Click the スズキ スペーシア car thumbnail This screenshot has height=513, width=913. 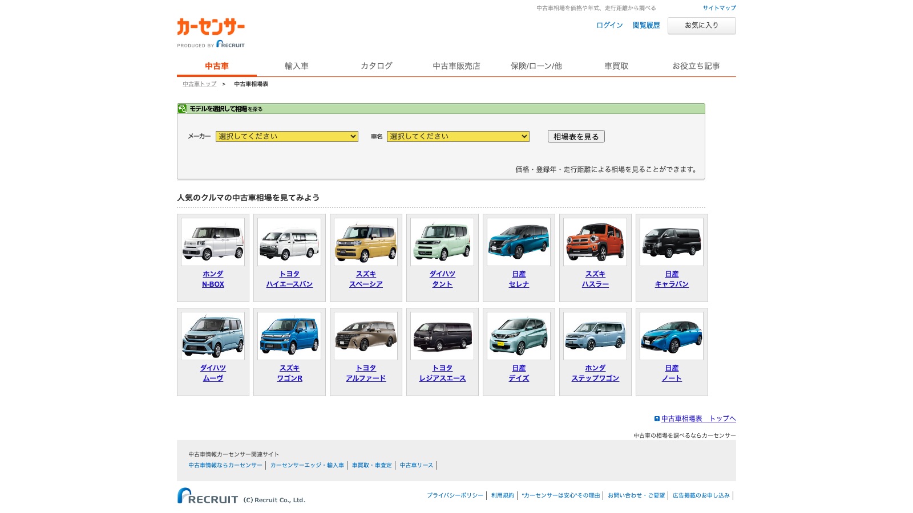[366, 242]
